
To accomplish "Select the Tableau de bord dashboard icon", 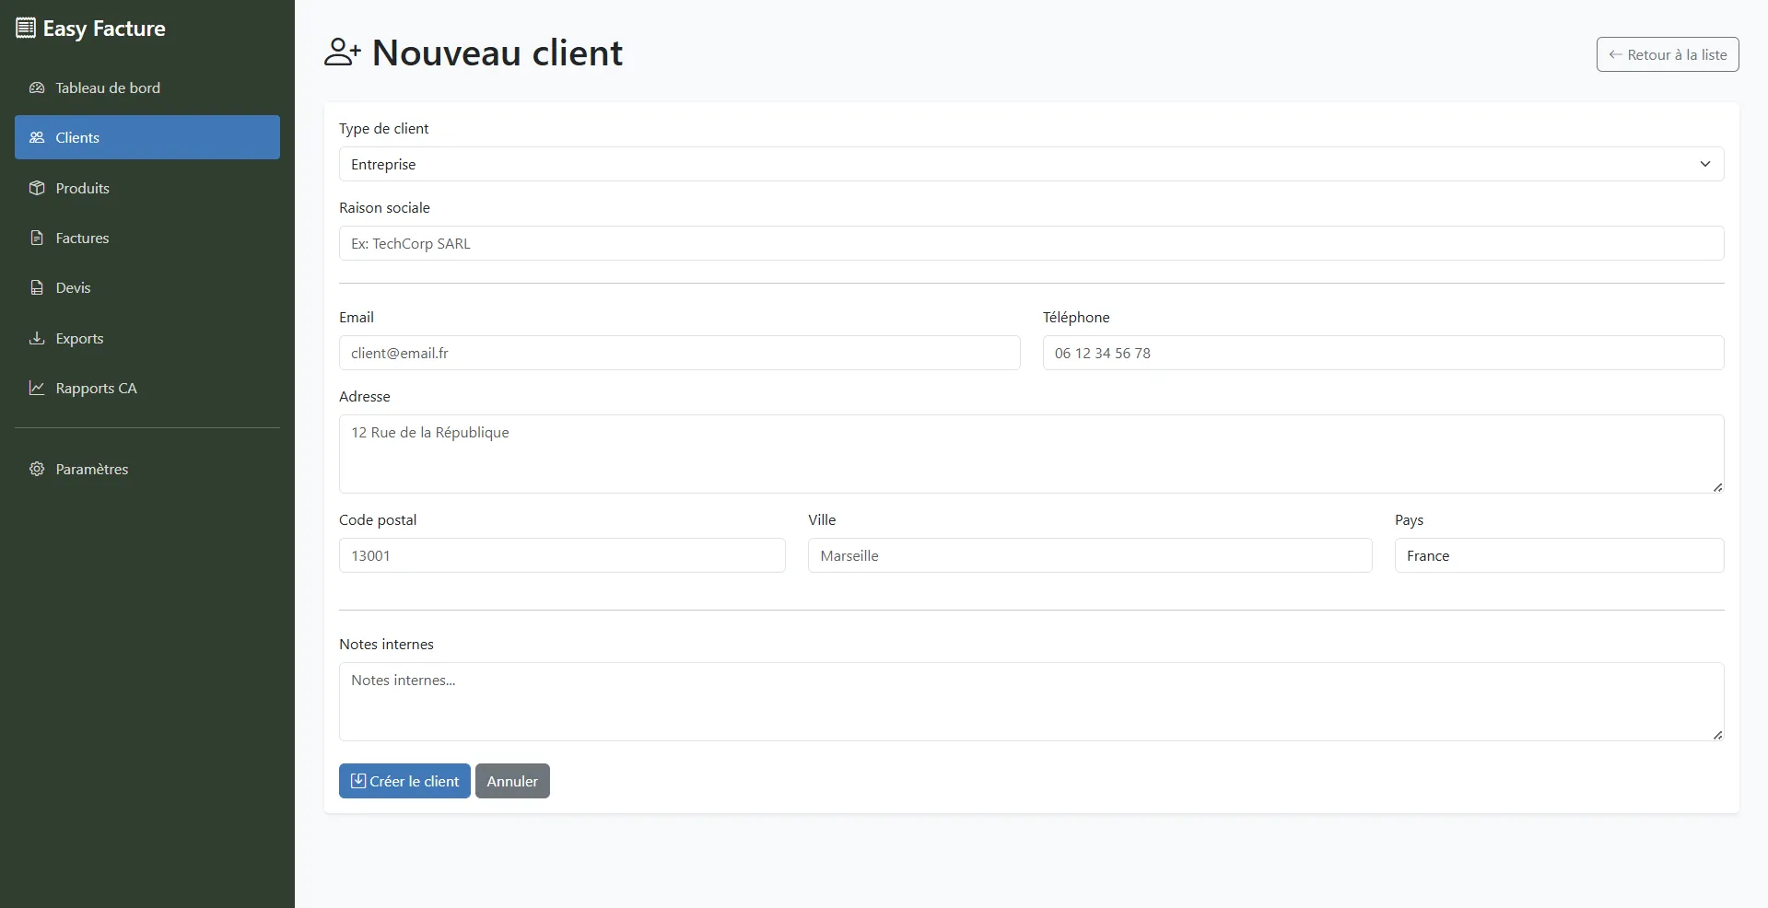I will coord(37,87).
